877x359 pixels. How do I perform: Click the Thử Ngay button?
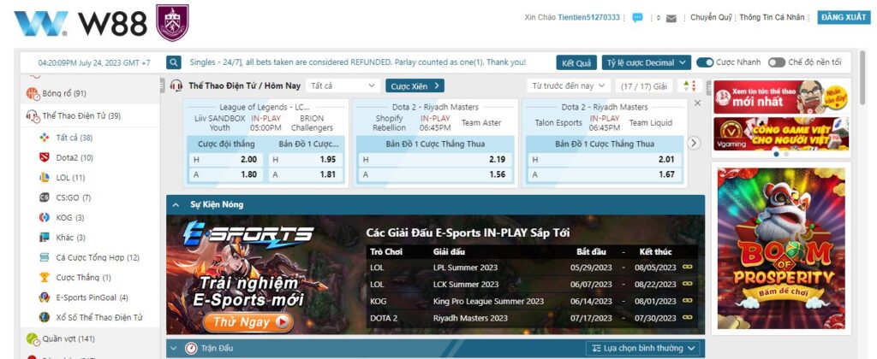click(248, 321)
